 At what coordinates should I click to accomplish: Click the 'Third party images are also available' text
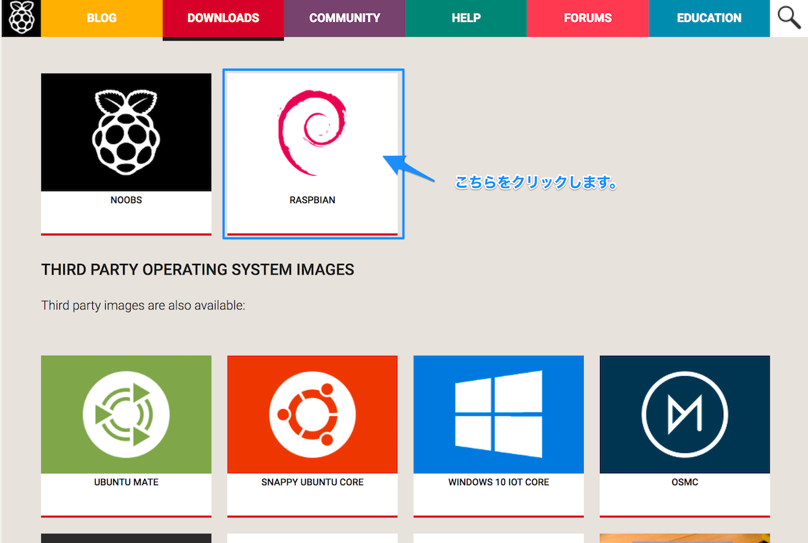point(143,305)
